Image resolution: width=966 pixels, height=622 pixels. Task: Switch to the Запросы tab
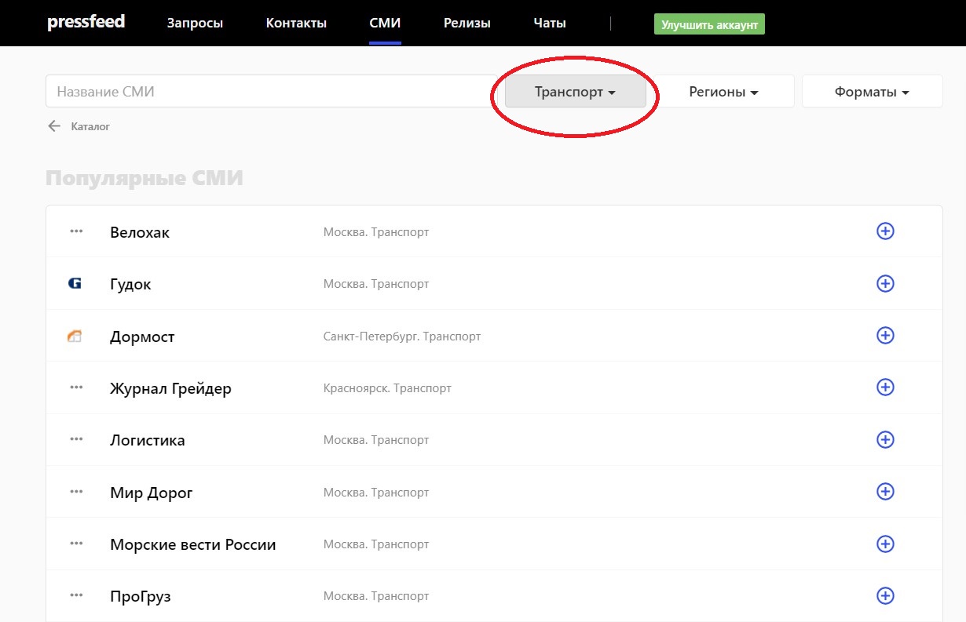(x=195, y=24)
